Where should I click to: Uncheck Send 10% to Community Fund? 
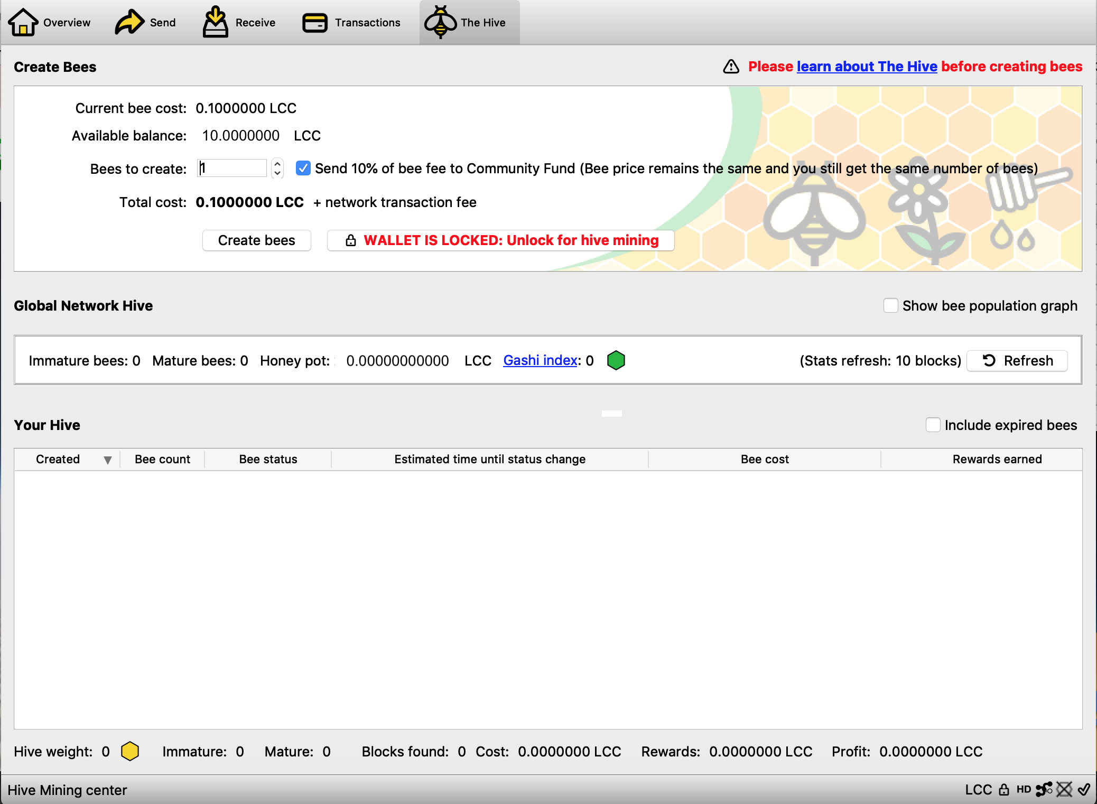(303, 169)
